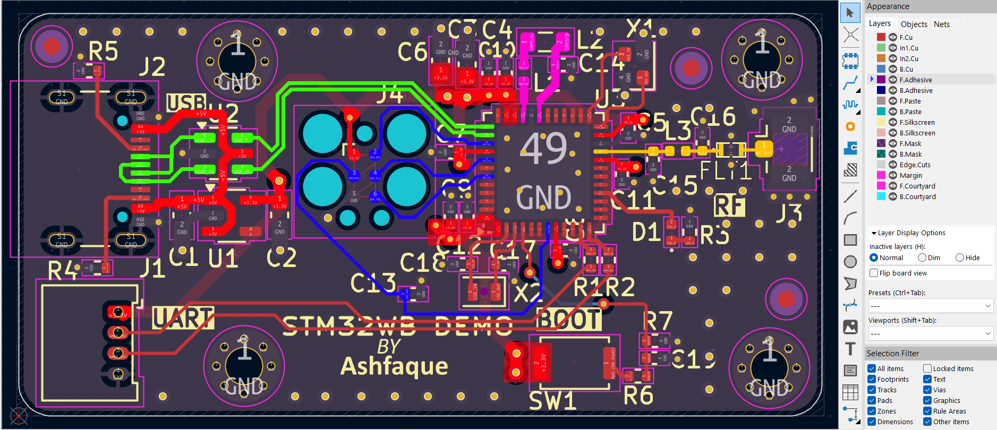The width and height of the screenshot is (997, 430).
Task: Check the Locked items checkbox
Action: (x=927, y=368)
